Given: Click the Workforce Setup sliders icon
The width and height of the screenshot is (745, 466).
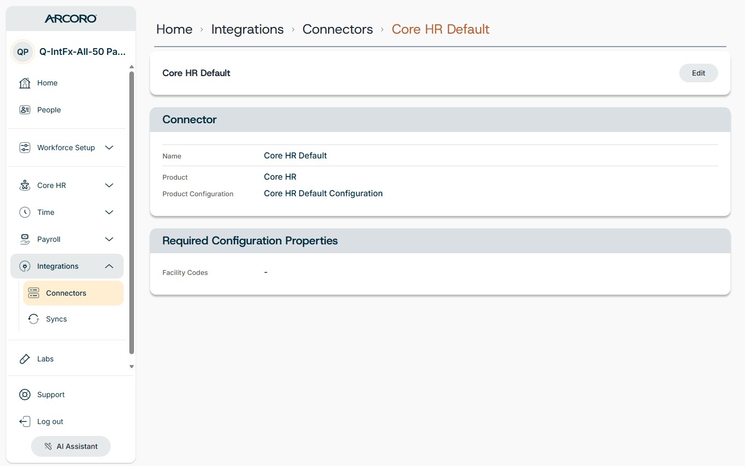Looking at the screenshot, I should pyautogui.click(x=25, y=148).
